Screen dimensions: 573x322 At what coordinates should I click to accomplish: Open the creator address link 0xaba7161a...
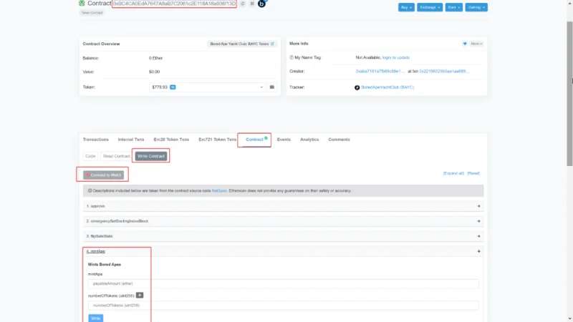[380, 71]
